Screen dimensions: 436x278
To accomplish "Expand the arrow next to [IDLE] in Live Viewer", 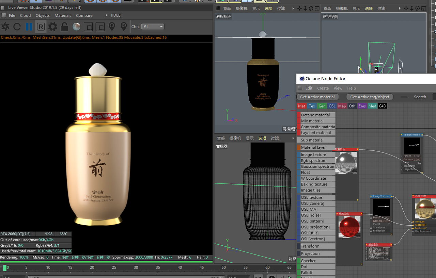I will pyautogui.click(x=107, y=15).
